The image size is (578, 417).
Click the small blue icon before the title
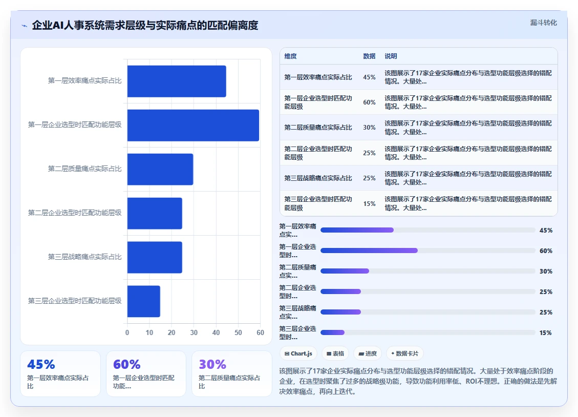click(x=25, y=26)
